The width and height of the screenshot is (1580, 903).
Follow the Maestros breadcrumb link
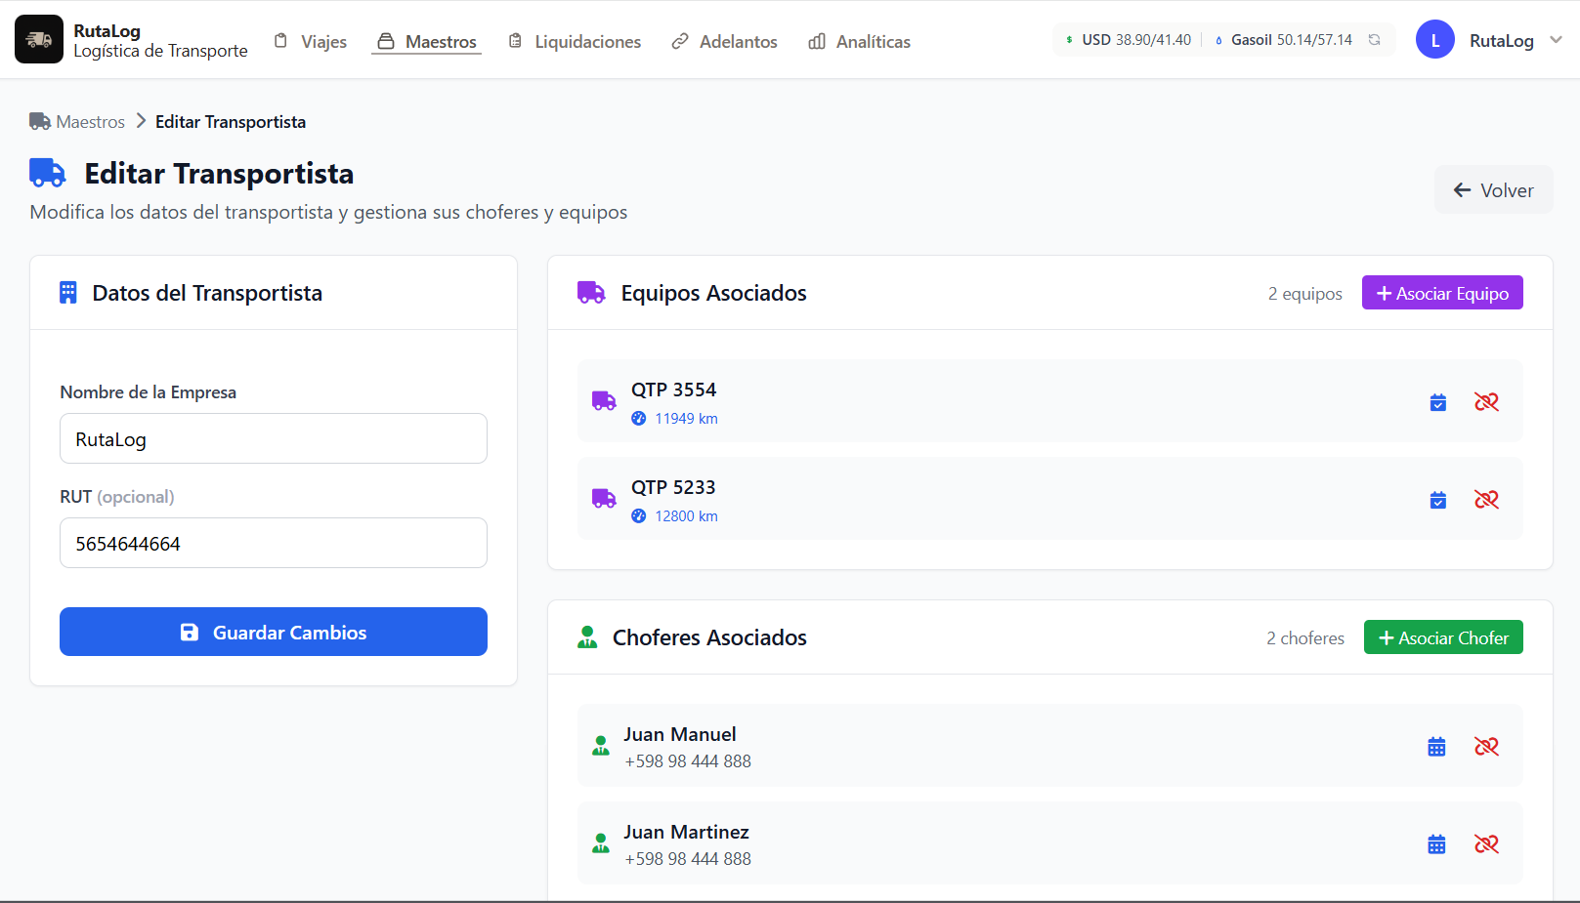[x=91, y=122]
